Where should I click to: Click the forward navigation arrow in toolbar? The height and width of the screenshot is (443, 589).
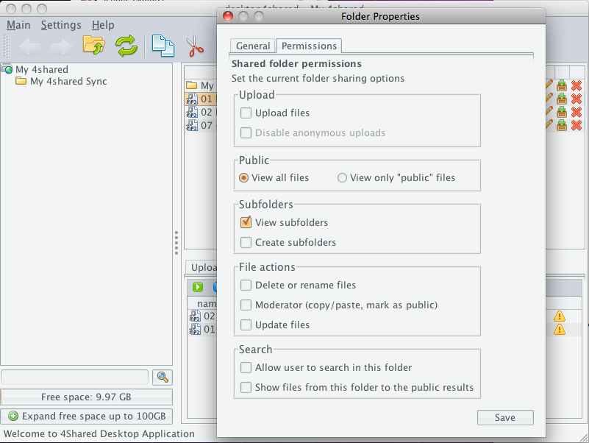point(61,46)
